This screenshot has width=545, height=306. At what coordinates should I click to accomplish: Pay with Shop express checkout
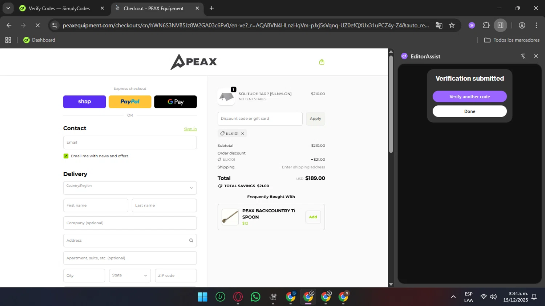[85, 102]
